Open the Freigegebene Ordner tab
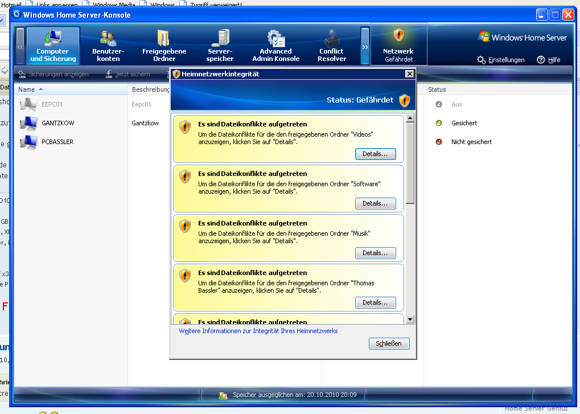This screenshot has height=414, width=580. pyautogui.click(x=164, y=46)
